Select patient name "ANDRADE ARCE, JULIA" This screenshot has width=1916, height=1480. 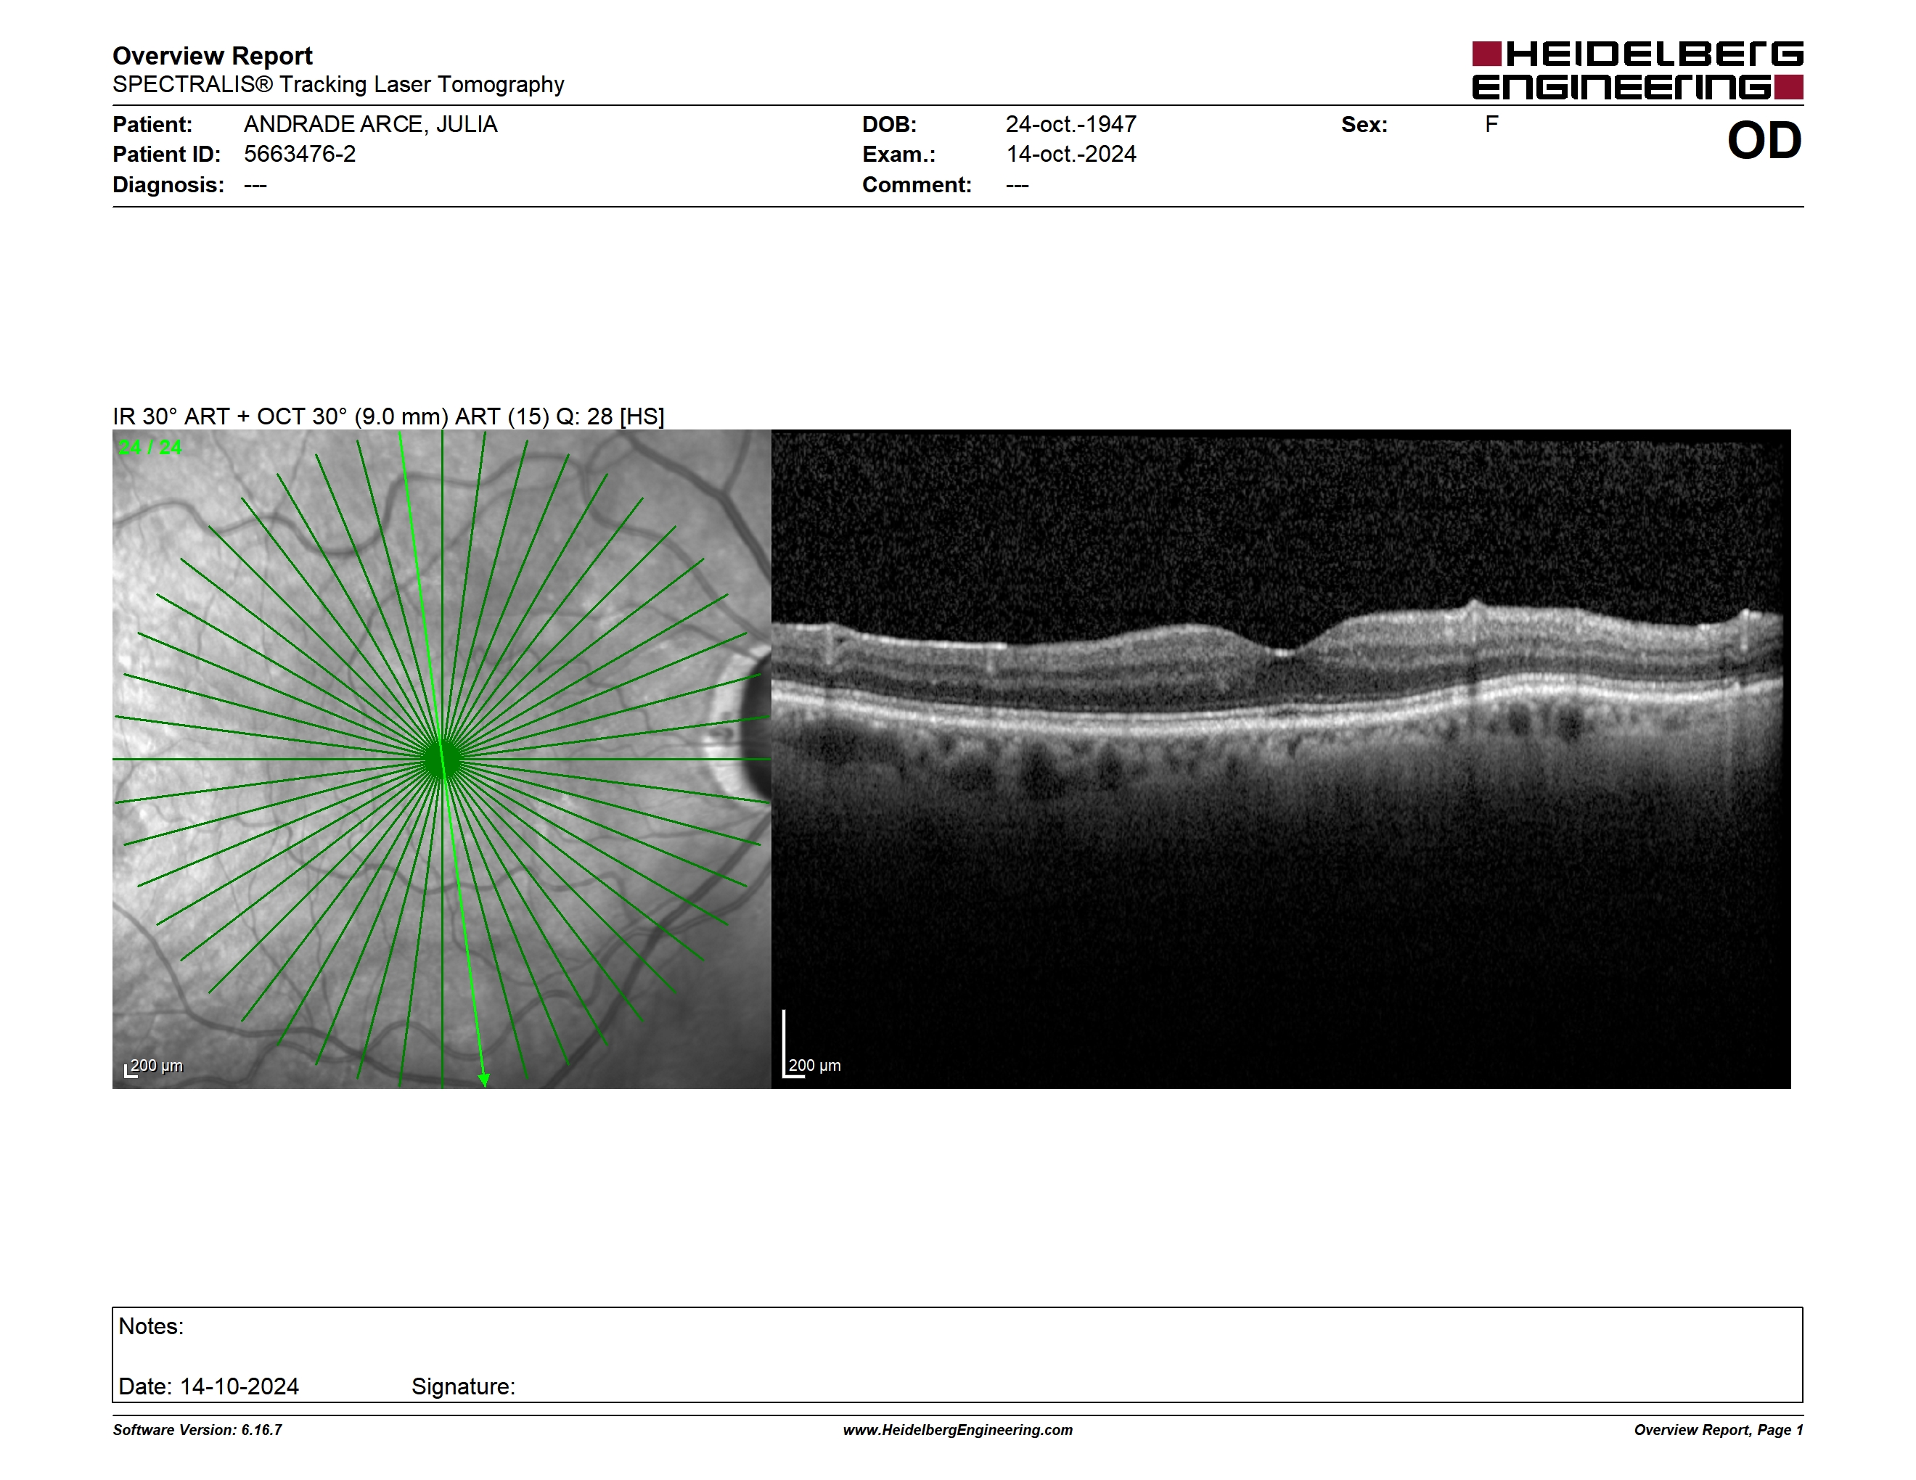coord(370,125)
